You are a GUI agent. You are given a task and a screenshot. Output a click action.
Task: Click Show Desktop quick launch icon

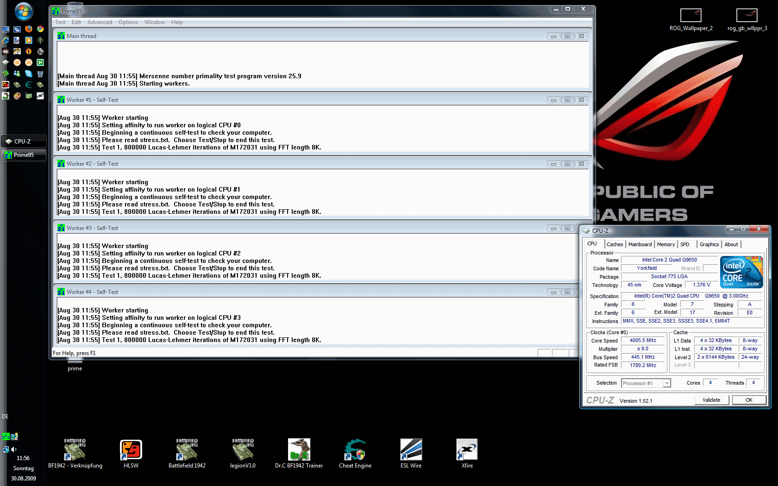coord(6,29)
